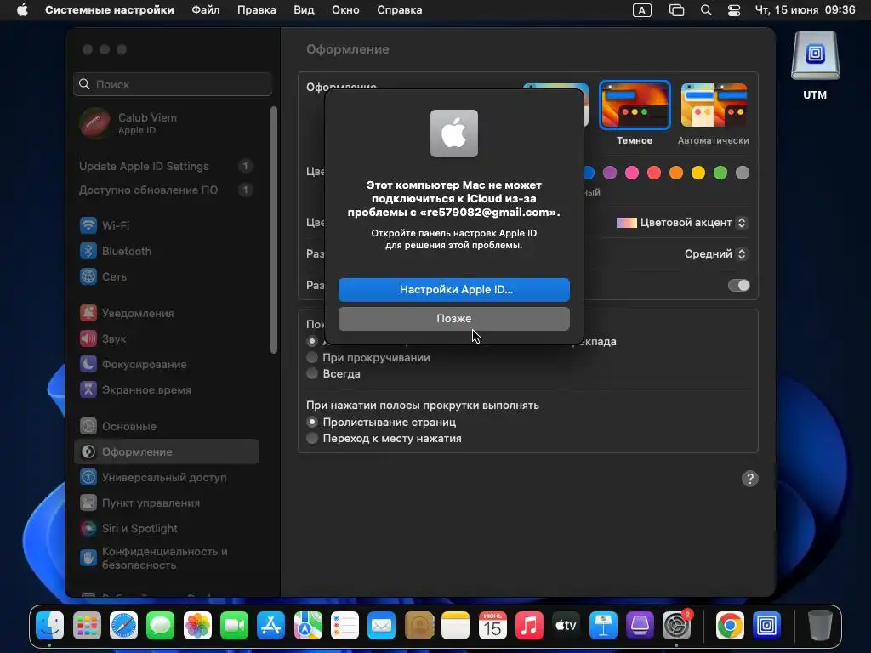Open System Settings icon in Dock

pyautogui.click(x=676, y=626)
